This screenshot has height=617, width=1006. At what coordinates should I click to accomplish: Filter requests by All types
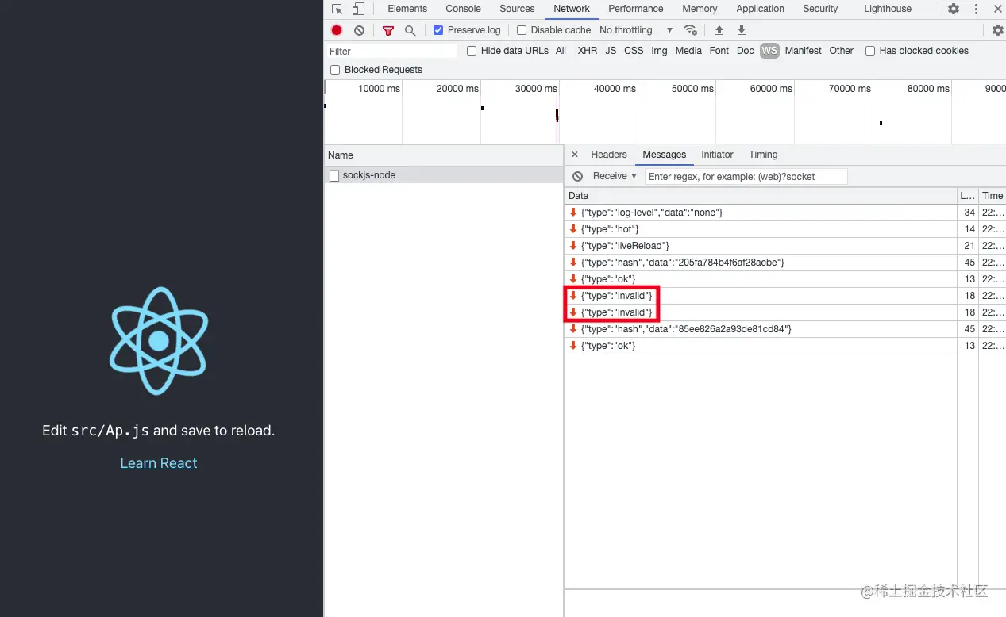click(x=561, y=51)
